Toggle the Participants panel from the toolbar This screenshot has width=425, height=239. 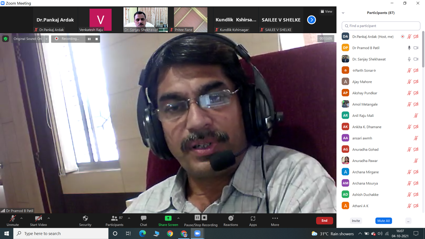pyautogui.click(x=114, y=221)
